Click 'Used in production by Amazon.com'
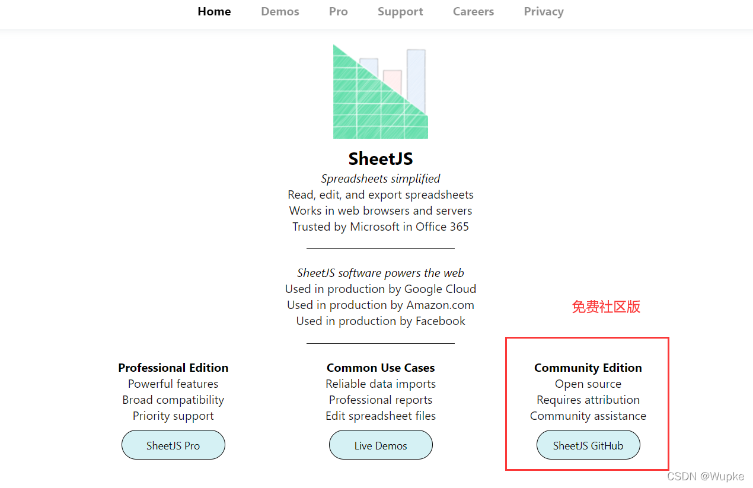 (x=381, y=305)
